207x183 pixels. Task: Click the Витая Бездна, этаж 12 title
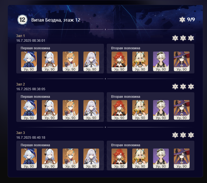coord(56,20)
